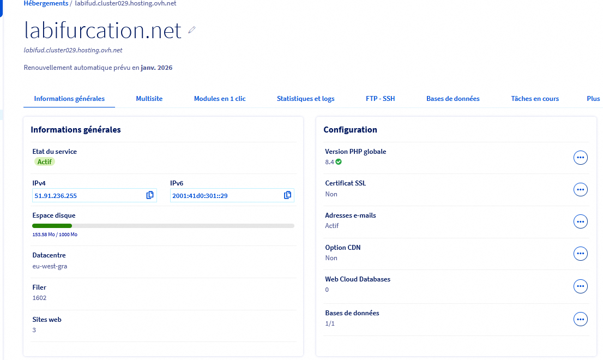Click the Bases de données row ellipsis

tap(581, 319)
